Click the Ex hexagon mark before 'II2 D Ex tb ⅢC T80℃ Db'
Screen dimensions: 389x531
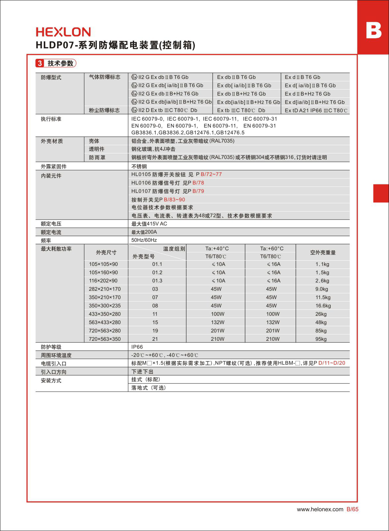tap(134, 110)
